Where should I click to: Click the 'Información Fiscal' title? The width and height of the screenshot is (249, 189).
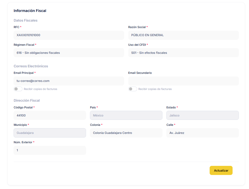pos(30,11)
